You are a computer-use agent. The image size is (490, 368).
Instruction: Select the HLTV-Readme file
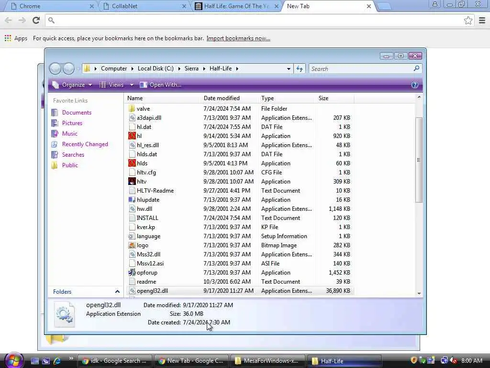[155, 190]
